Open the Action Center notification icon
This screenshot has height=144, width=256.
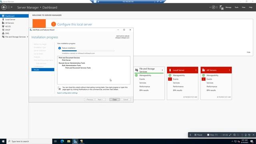click(x=252, y=141)
